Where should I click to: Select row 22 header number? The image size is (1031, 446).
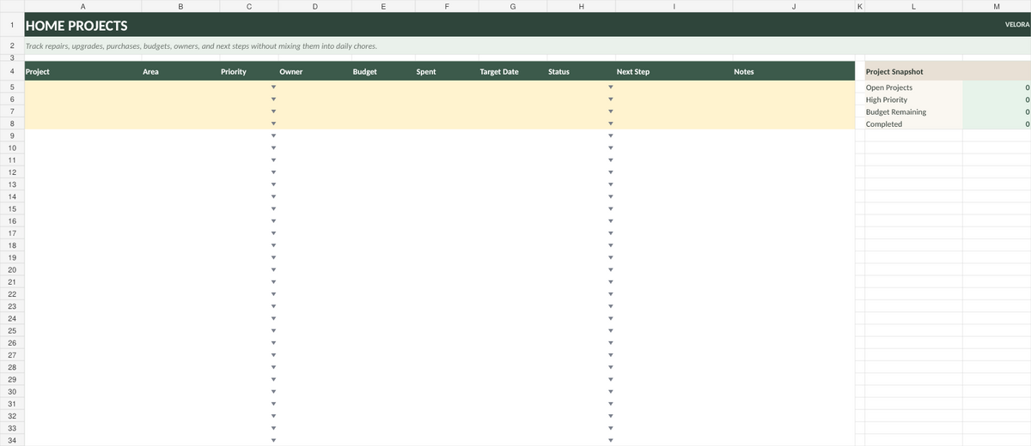click(12, 294)
